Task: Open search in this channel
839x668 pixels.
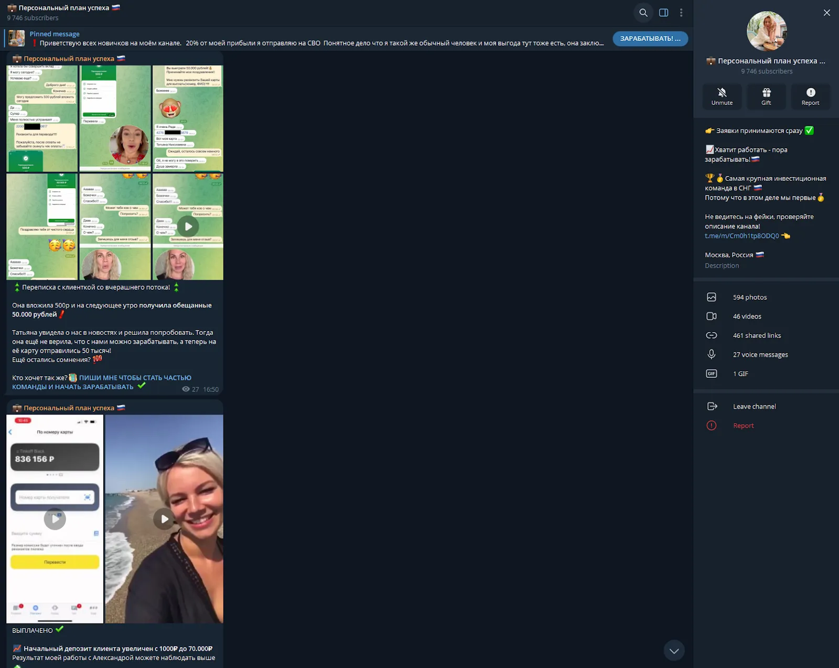Action: (x=643, y=13)
